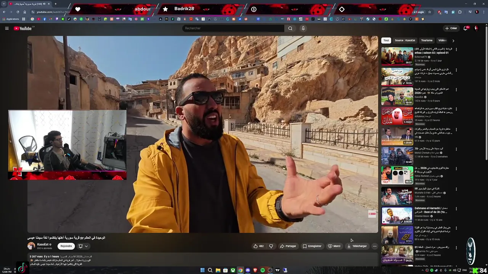The height and width of the screenshot is (274, 488).
Task: Open the YouTube account avatar menu
Action: tap(476, 28)
